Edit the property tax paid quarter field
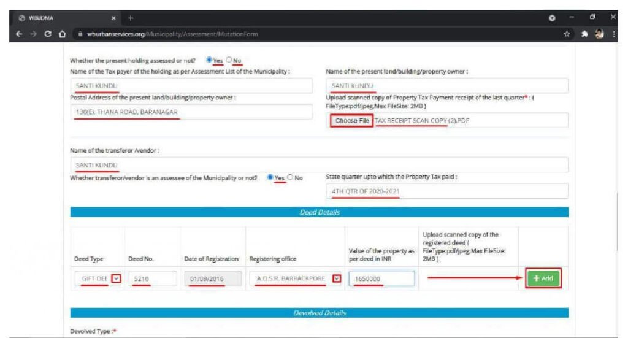The width and height of the screenshot is (628, 338). 447,191
